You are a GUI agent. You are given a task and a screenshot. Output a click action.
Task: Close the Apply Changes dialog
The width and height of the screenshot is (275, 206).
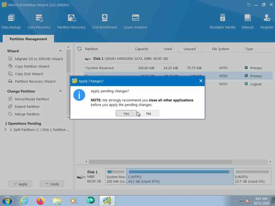201,81
